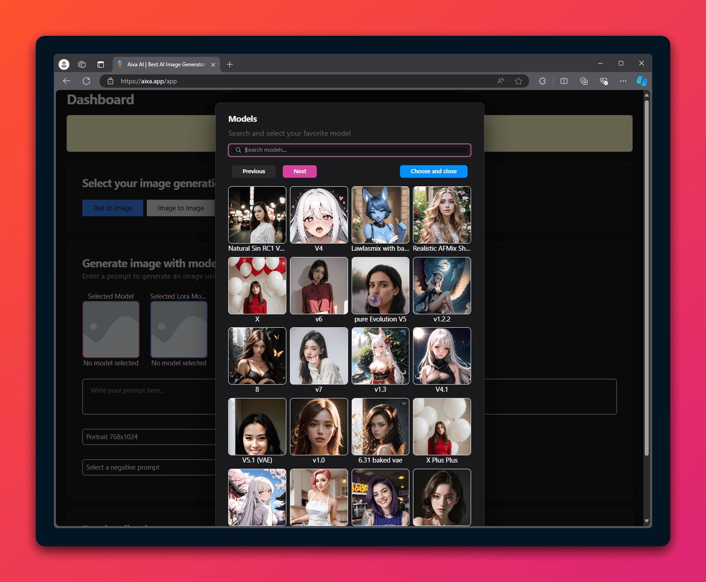This screenshot has width=706, height=582.
Task: View site information lock icon
Action: [111, 81]
